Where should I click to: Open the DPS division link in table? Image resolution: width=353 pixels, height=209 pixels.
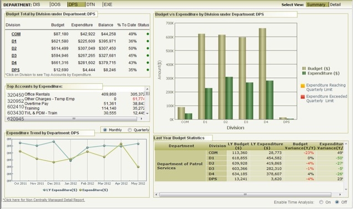coord(16,70)
